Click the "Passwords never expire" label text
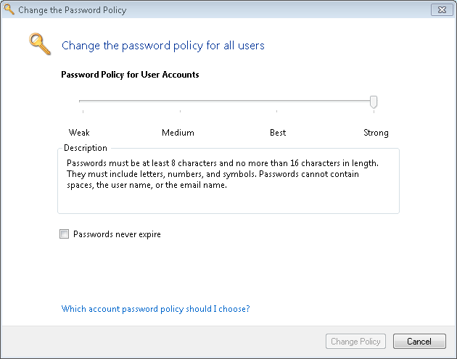457x359 pixels. pyautogui.click(x=117, y=234)
